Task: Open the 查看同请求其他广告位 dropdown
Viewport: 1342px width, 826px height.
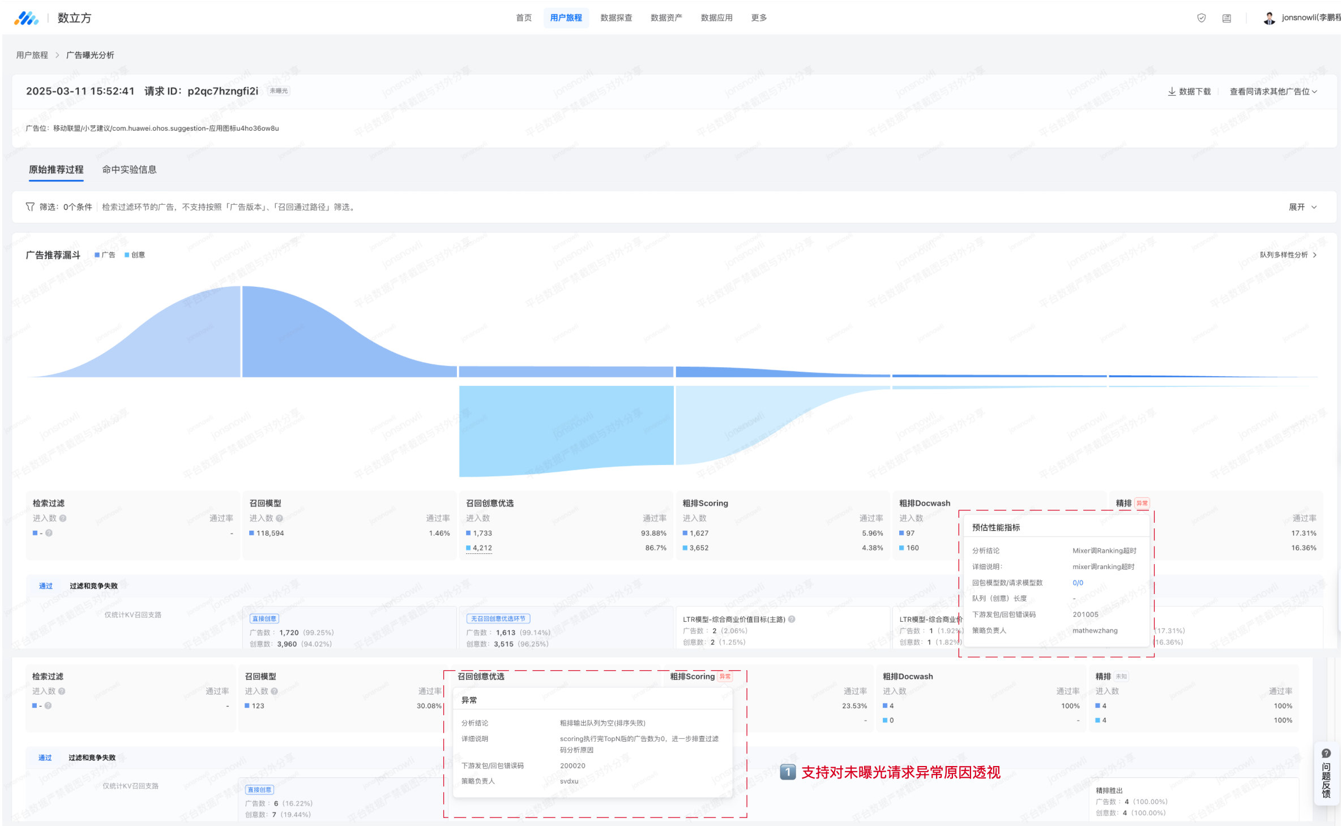Action: [1273, 92]
